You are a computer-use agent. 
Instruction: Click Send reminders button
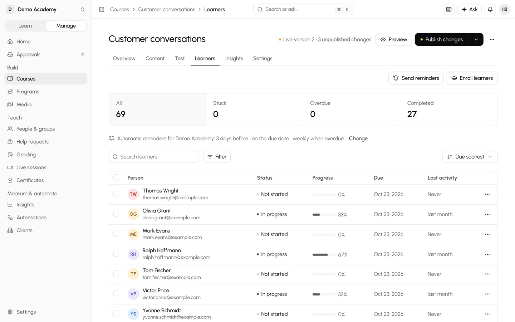(416, 78)
